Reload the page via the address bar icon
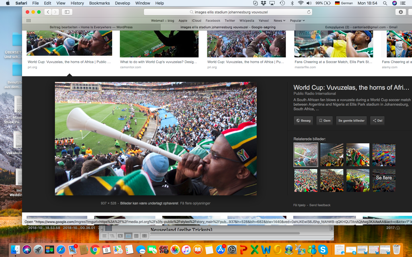The width and height of the screenshot is (412, 257). 309,12
